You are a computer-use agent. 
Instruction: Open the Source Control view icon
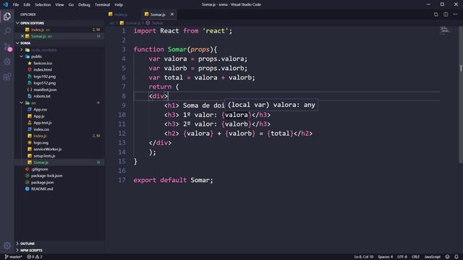(7, 46)
